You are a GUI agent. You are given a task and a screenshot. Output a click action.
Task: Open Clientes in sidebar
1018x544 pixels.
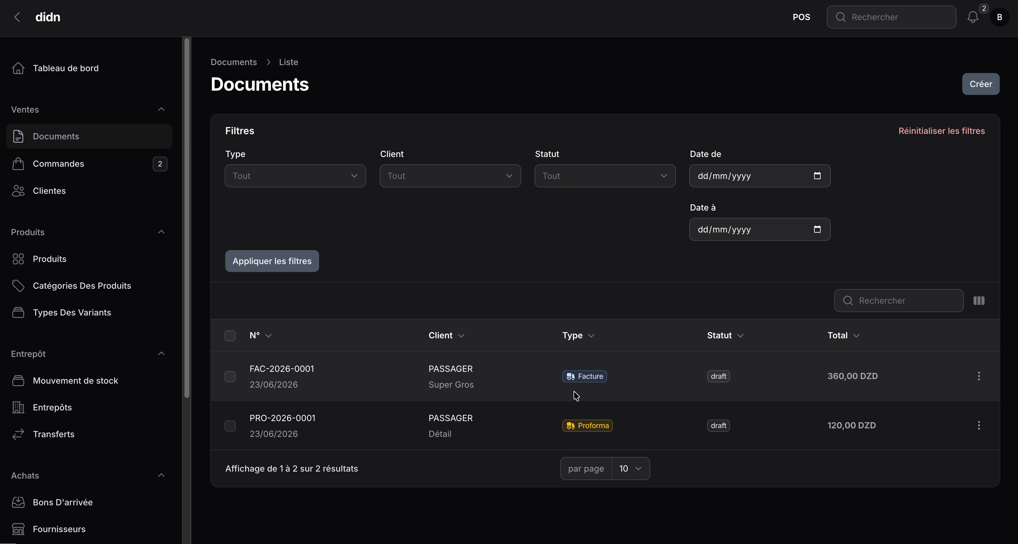89,191
